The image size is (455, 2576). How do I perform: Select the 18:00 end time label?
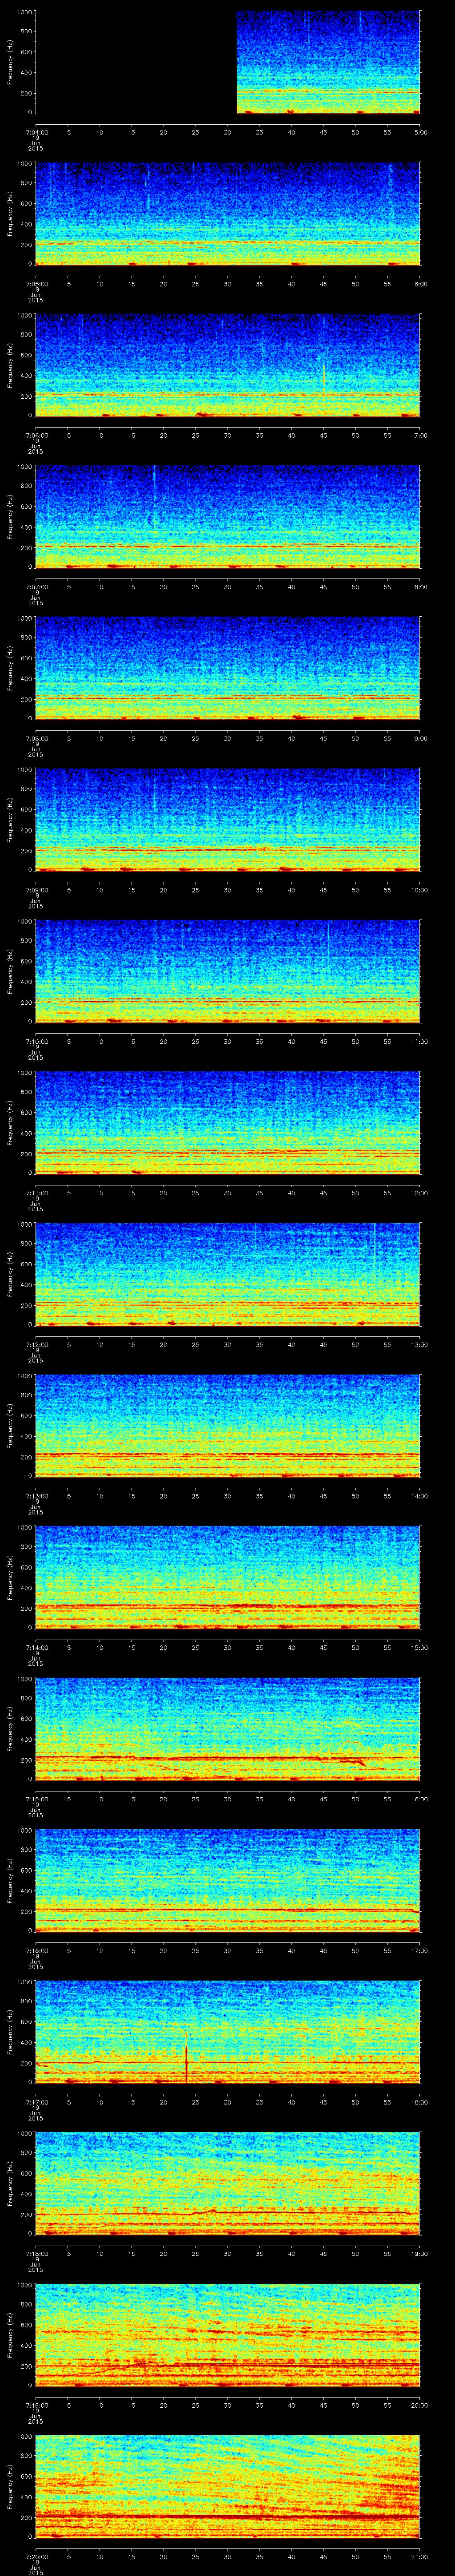pos(419,2102)
